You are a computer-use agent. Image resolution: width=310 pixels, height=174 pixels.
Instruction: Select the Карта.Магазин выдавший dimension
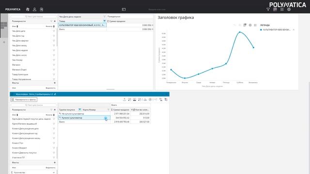tap(25, 124)
